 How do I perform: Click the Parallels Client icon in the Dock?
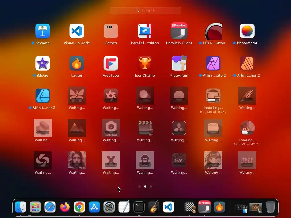click(205, 207)
